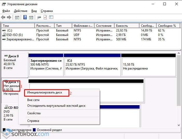Select Отсоединить виртуальный жесткий диск option

coord(56,106)
